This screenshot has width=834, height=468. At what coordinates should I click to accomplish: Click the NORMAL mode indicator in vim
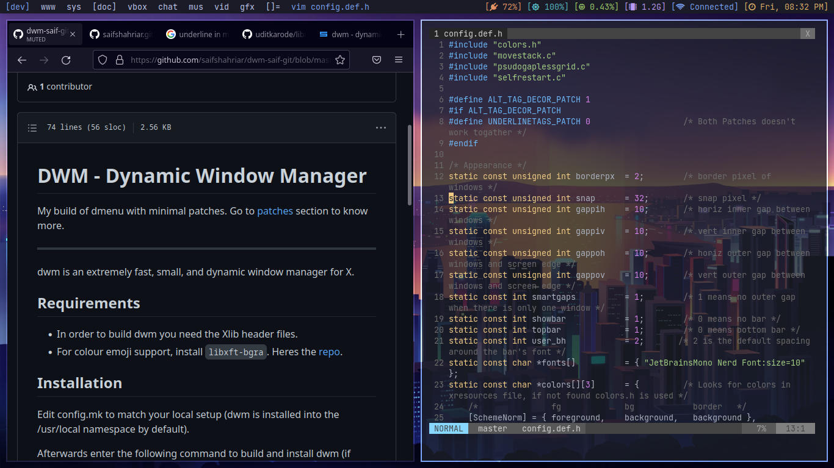[x=449, y=428]
